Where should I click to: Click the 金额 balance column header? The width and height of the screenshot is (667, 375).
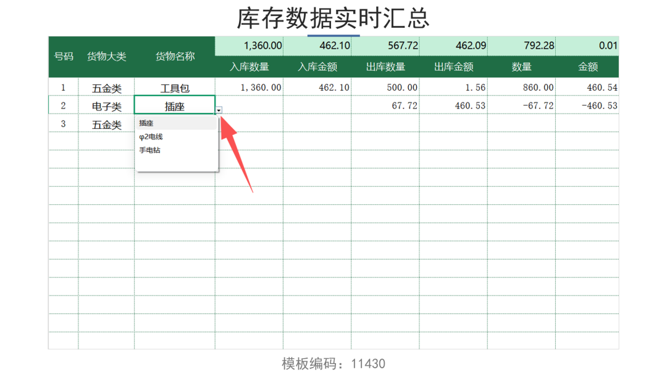587,67
